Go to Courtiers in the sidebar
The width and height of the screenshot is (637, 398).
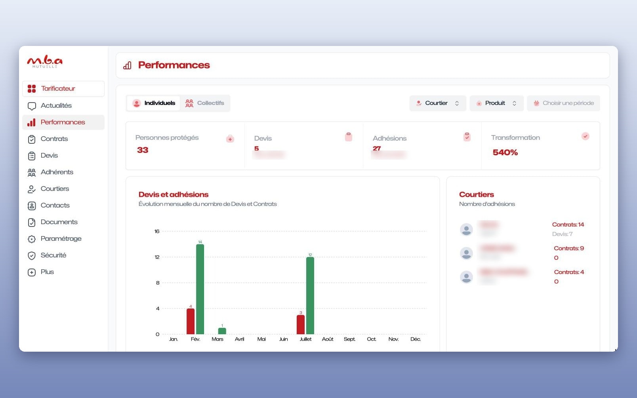[63, 189]
